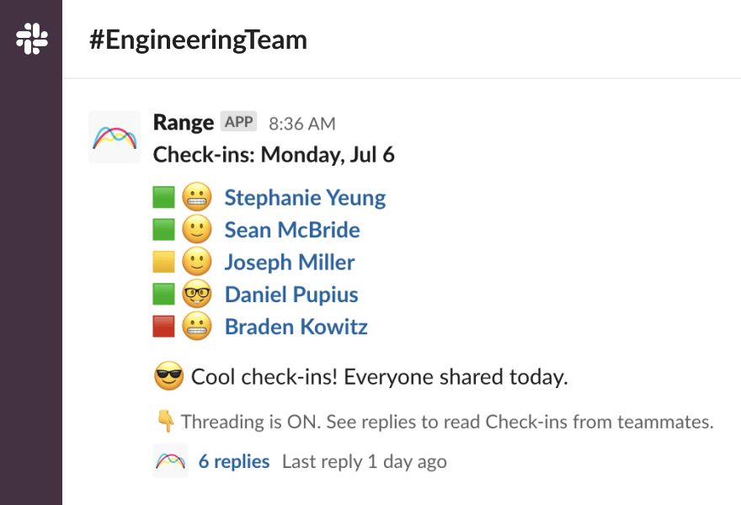Select the green status square for Stephanie Yeung
The height and width of the screenshot is (505, 741).
[x=165, y=196]
